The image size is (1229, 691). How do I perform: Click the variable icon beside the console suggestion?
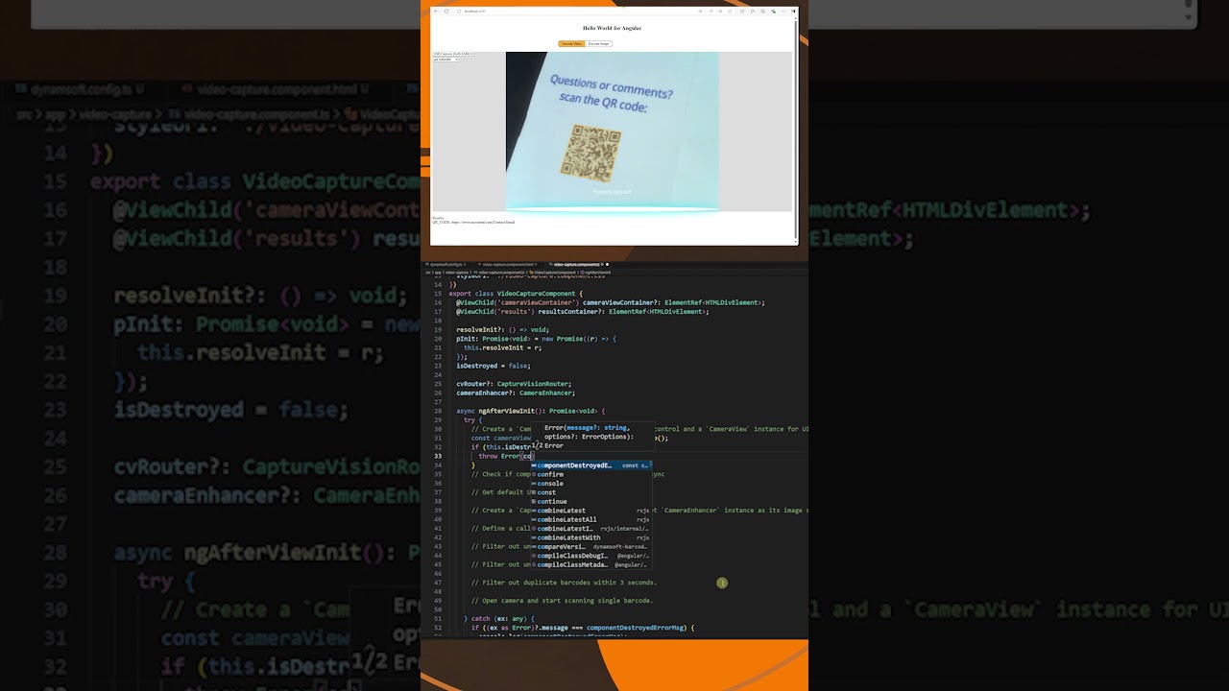click(534, 484)
